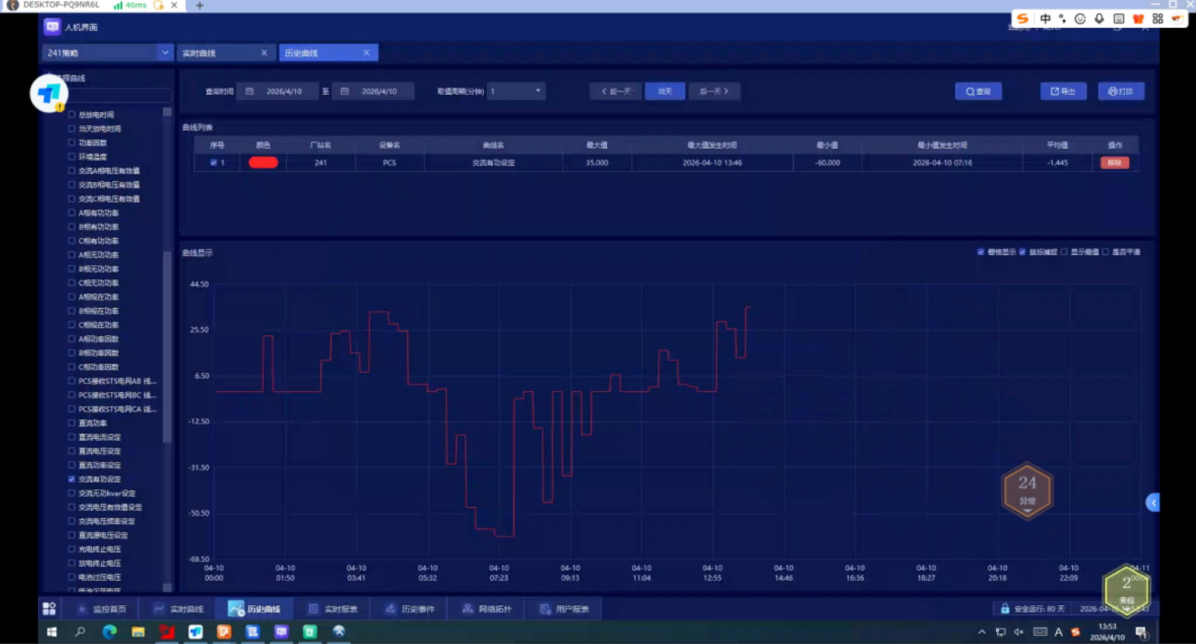Click the 平均值 cell -1.445
The width and height of the screenshot is (1196, 644).
[x=1057, y=163]
